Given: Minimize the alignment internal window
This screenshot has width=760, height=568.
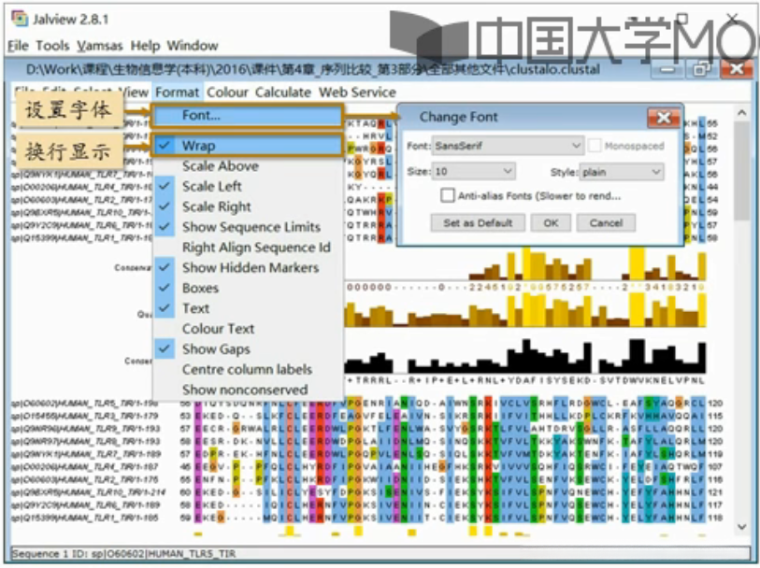Looking at the screenshot, I should point(667,69).
